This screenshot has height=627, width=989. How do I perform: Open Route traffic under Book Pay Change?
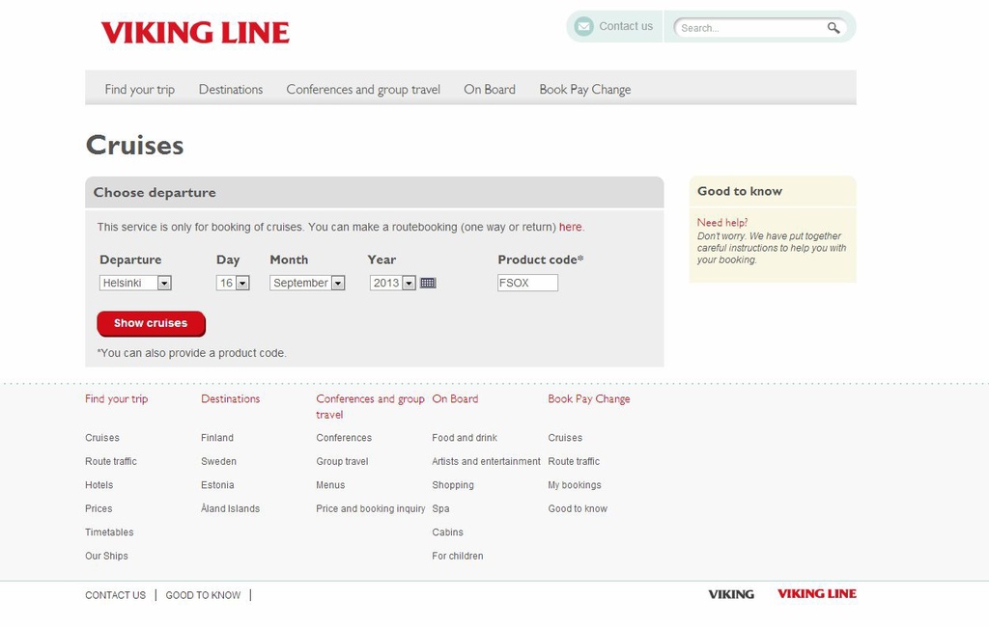point(574,461)
